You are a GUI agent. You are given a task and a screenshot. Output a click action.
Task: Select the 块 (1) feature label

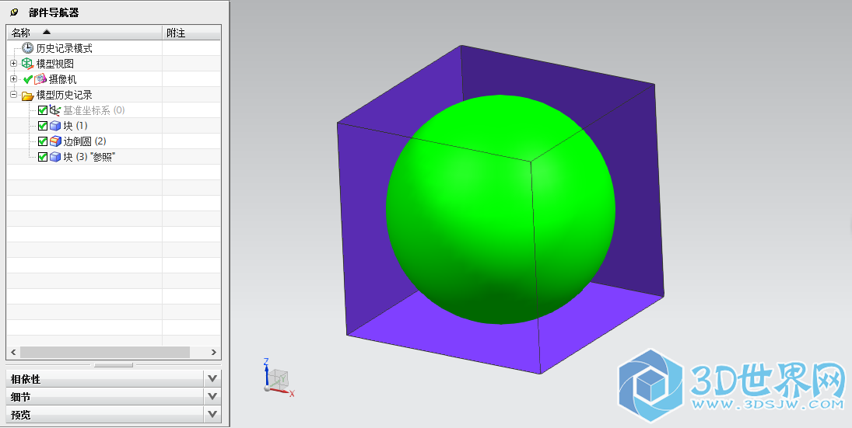pos(75,126)
